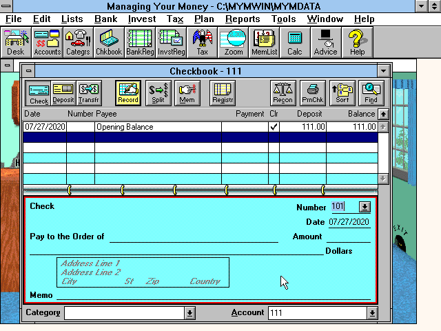Screen dimensions: 441x331
Task: Open the Tax eagle icon
Action: coord(202,43)
